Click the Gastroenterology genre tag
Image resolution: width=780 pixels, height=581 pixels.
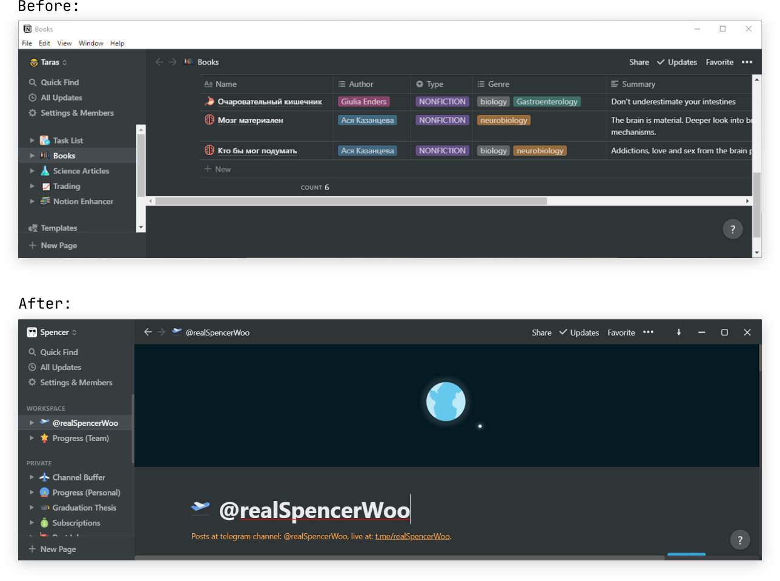click(x=547, y=102)
